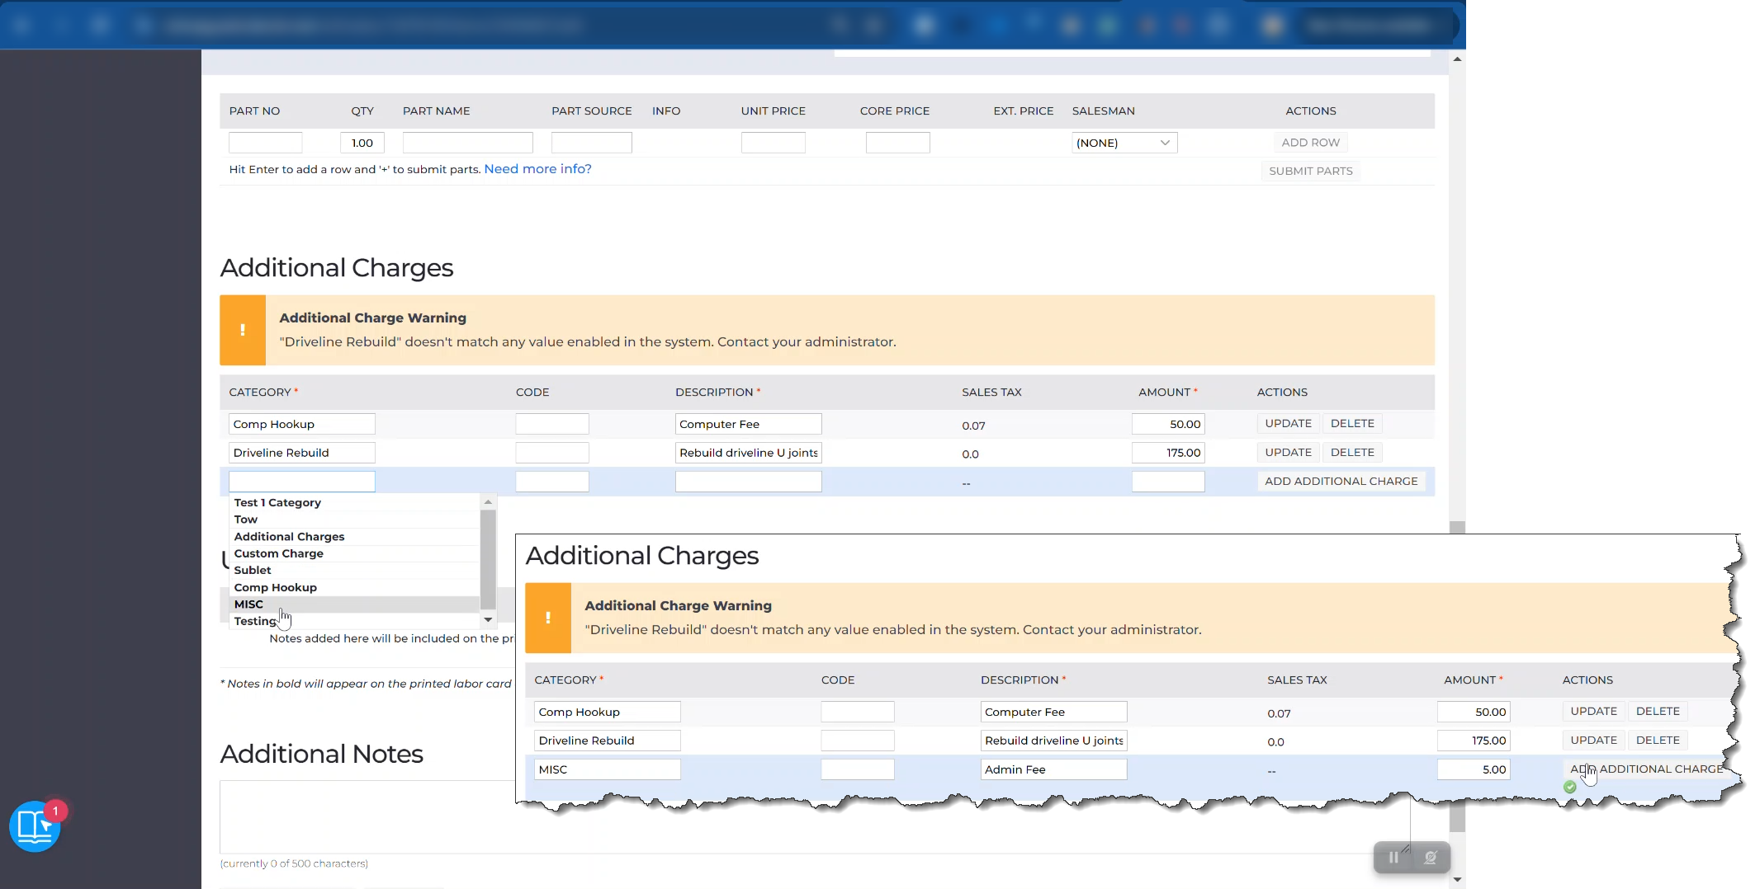Click the category list down arrow
The width and height of the screenshot is (1760, 889).
click(488, 619)
